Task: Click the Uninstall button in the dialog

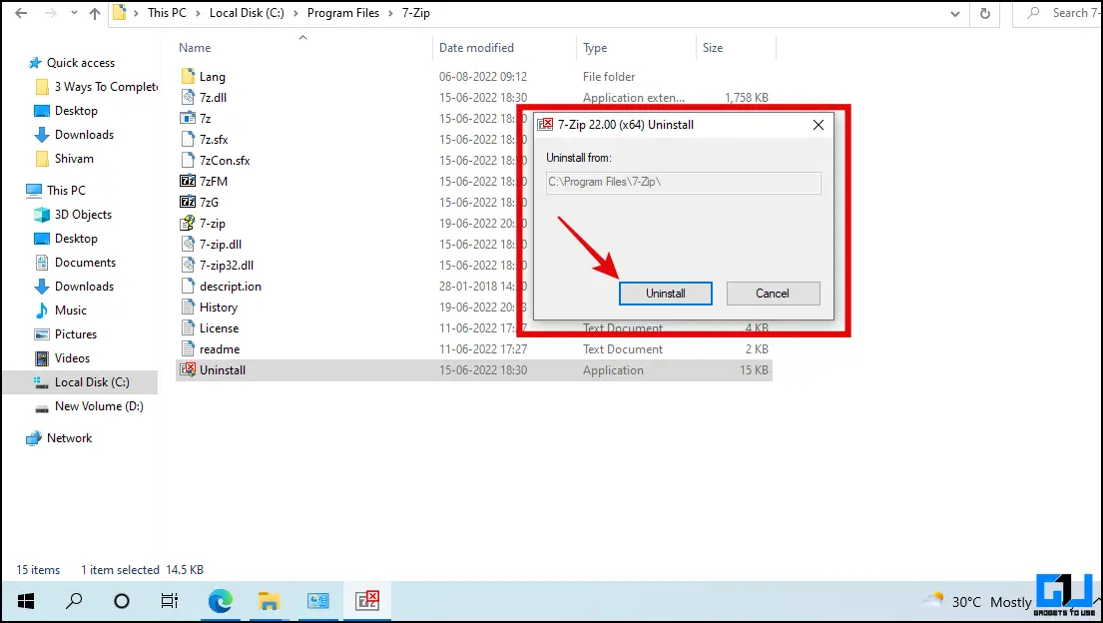Action: (x=665, y=293)
